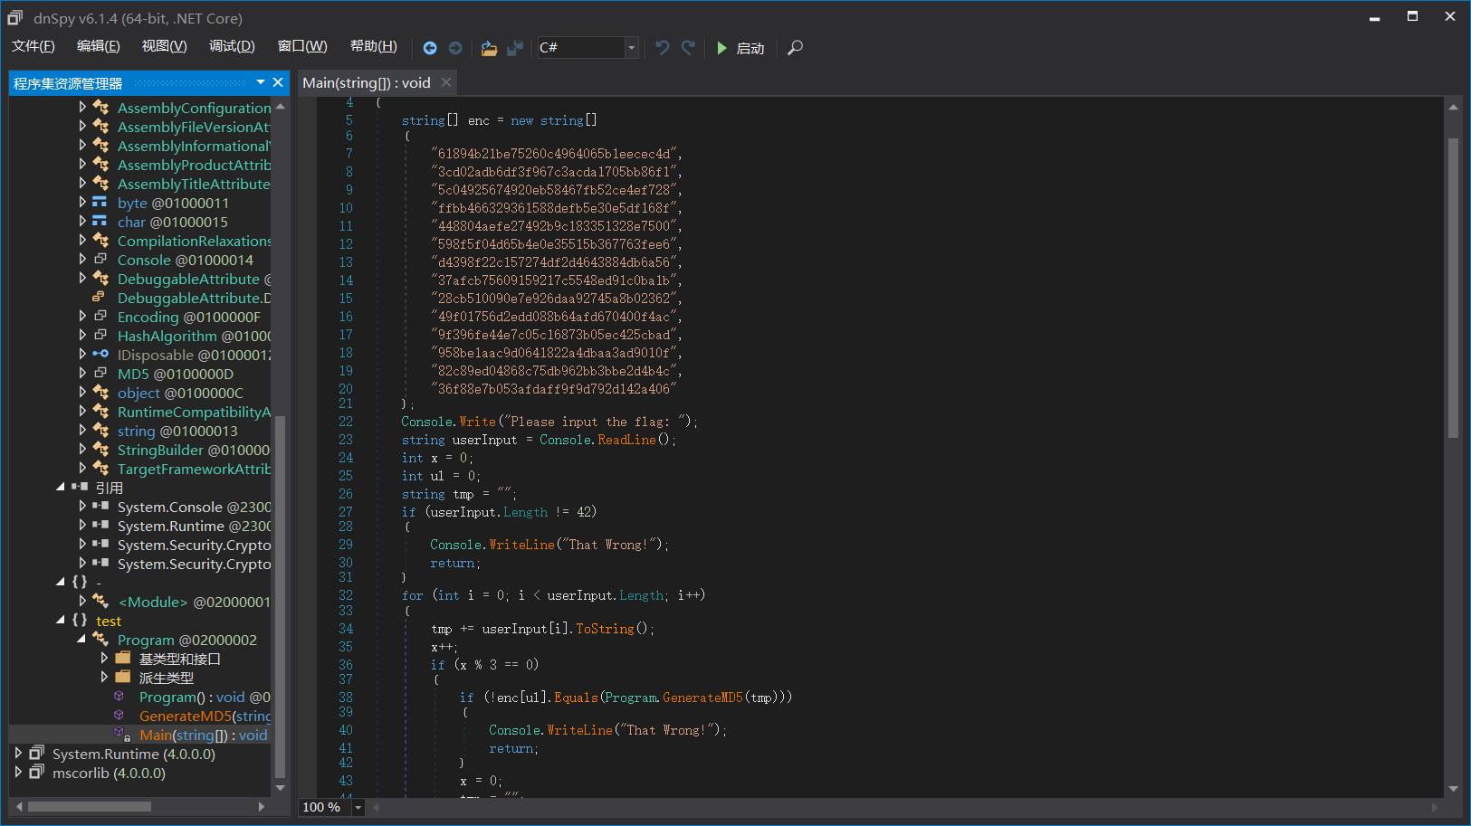Click the ToString method link in code

click(605, 629)
